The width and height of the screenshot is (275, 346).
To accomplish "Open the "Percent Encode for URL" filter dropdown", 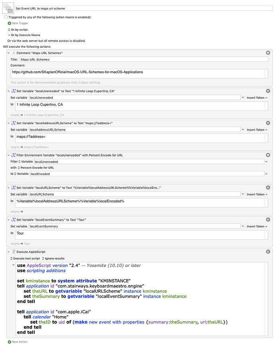I will 36,168.
